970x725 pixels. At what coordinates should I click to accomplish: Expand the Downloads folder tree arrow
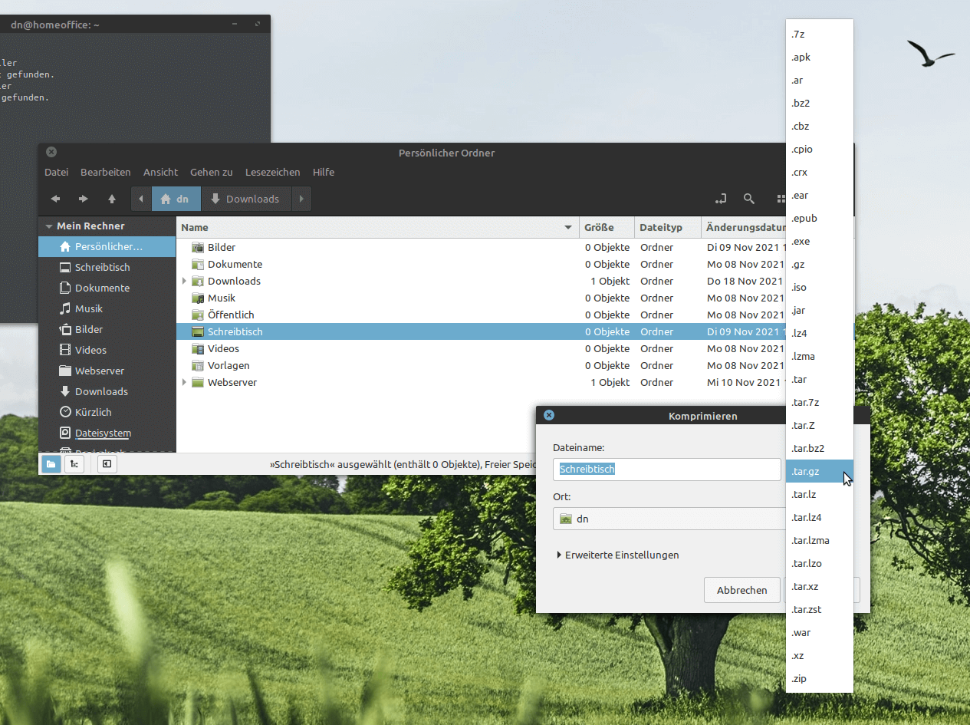tap(185, 281)
